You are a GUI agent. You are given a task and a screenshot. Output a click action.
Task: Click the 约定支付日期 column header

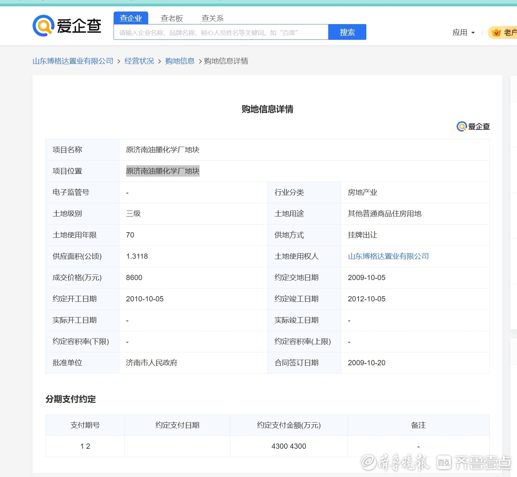pyautogui.click(x=177, y=425)
